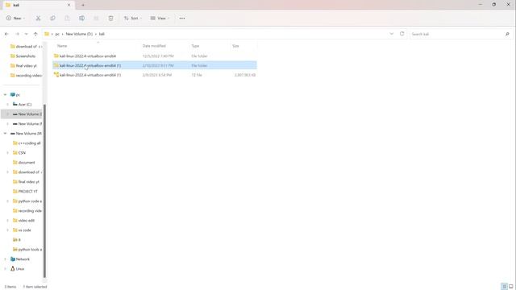Open the View dropdown
The width and height of the screenshot is (516, 290).
tap(160, 18)
